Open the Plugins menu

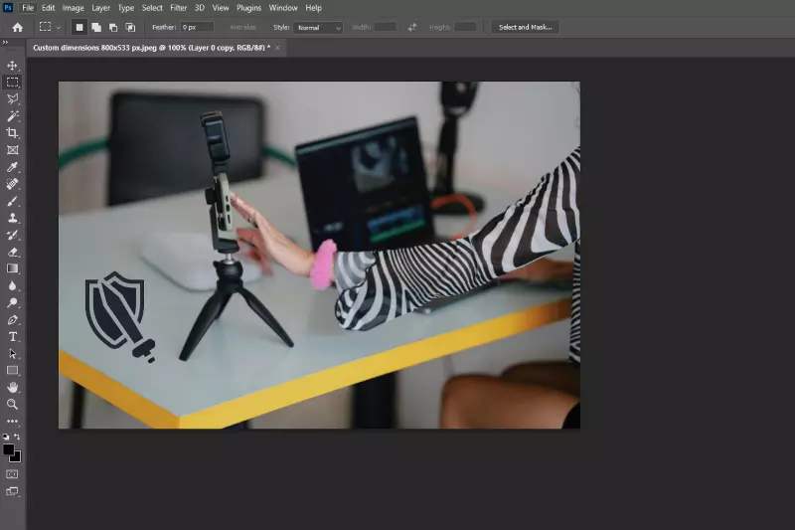tap(249, 8)
